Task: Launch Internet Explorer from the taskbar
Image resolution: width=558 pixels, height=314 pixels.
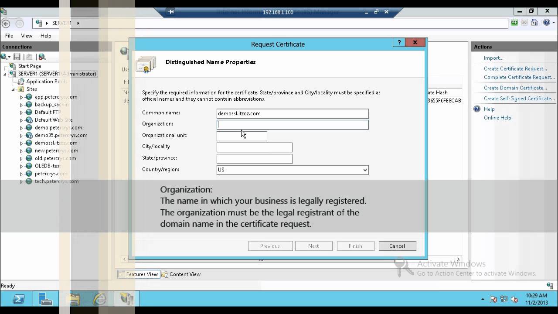Action: (x=100, y=299)
